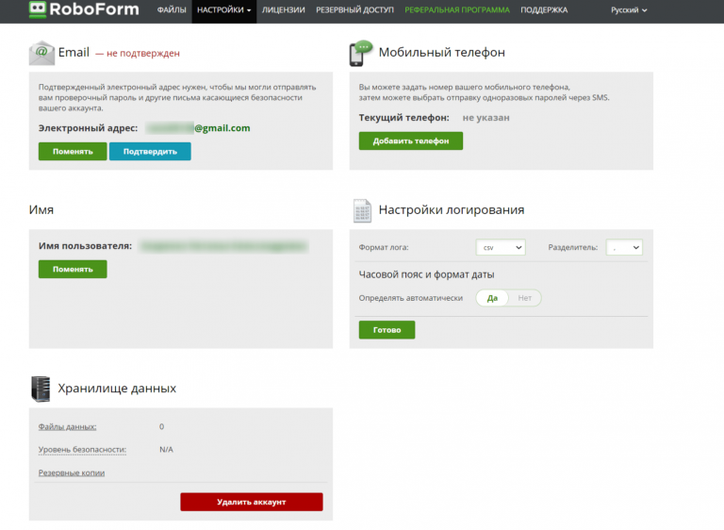Click the red Удалить аккаунт button

(252, 502)
